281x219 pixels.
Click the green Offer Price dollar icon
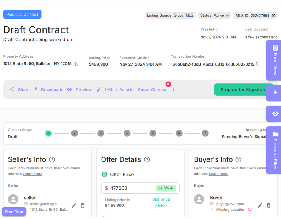pos(104,174)
